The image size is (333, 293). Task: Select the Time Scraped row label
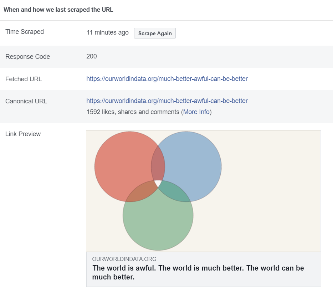click(x=24, y=32)
